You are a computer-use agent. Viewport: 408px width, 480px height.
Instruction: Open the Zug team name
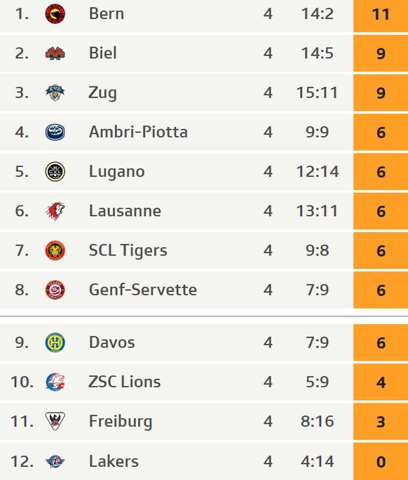(102, 93)
